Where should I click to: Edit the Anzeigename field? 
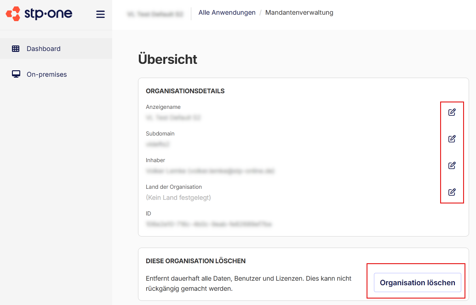(x=452, y=112)
